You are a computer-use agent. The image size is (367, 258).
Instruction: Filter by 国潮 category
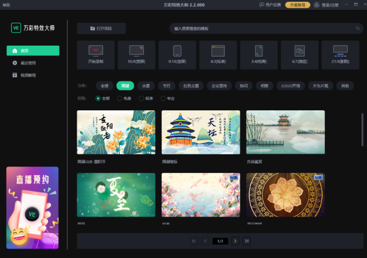point(125,86)
